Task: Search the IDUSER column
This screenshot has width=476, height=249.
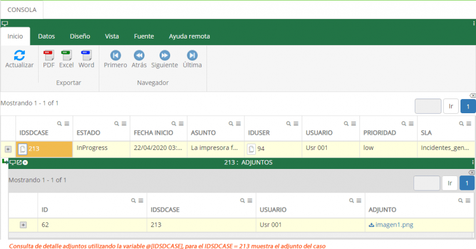Action: click(289, 124)
